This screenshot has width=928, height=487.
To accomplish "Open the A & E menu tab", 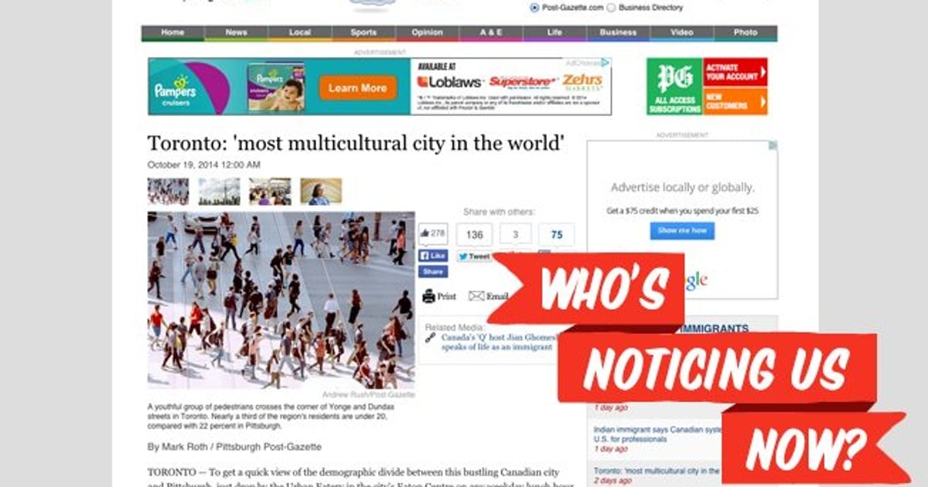I will click(491, 32).
